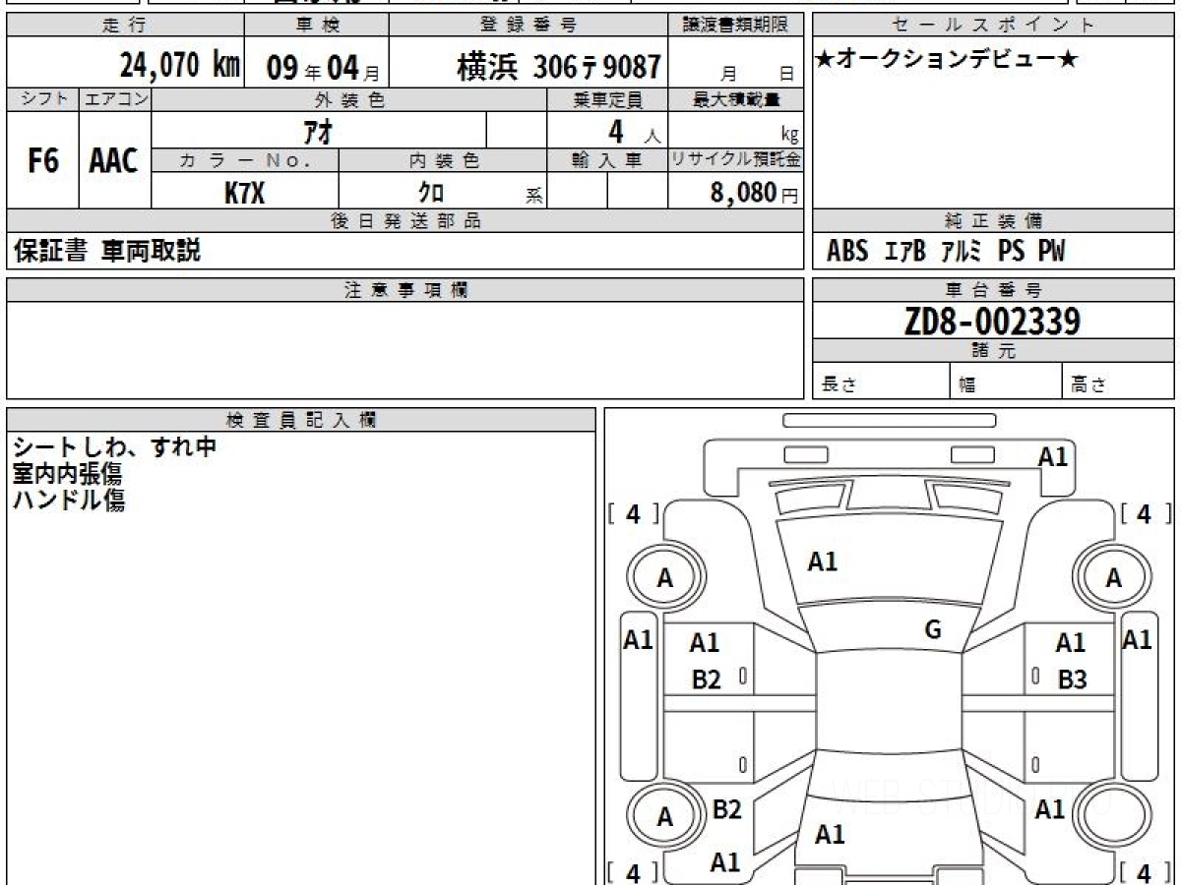Select registration number 横浜 306テ9087
Image resolution: width=1181 pixels, height=885 pixels.
[558, 67]
